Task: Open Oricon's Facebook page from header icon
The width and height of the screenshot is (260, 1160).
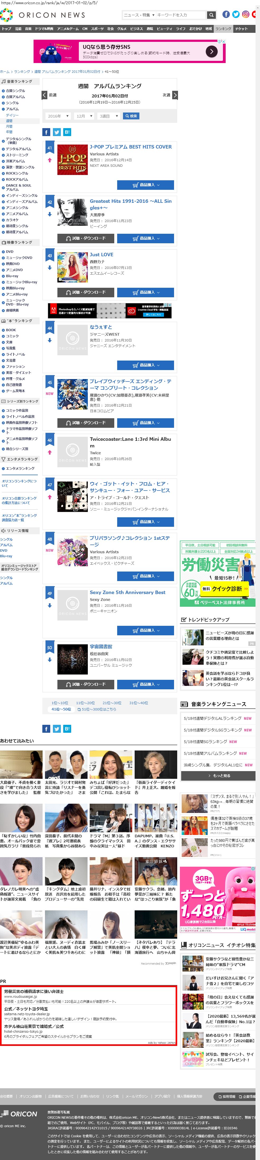Action: click(x=226, y=14)
